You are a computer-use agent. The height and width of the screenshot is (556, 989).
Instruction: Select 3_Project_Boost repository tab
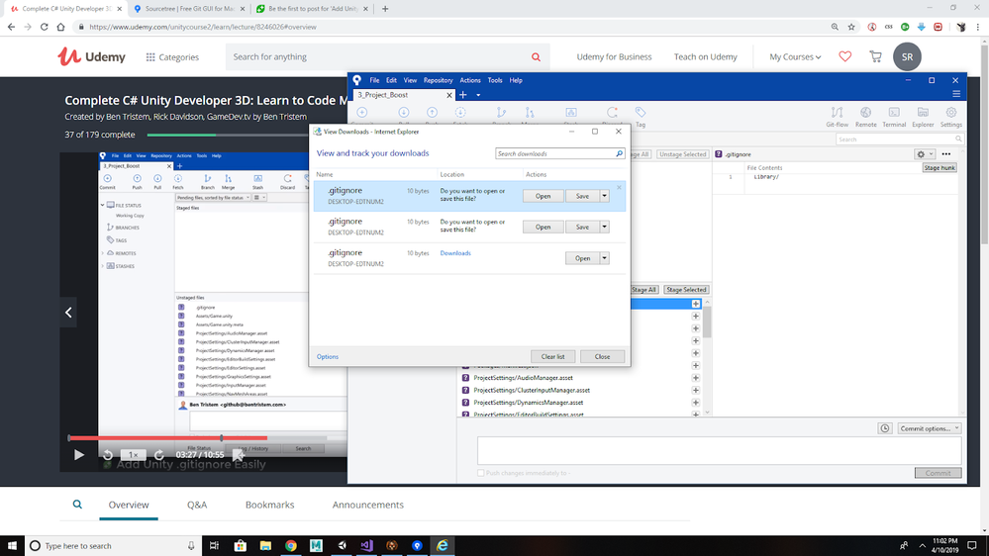point(400,95)
